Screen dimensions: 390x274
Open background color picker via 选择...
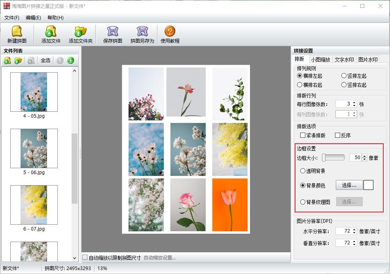point(348,185)
